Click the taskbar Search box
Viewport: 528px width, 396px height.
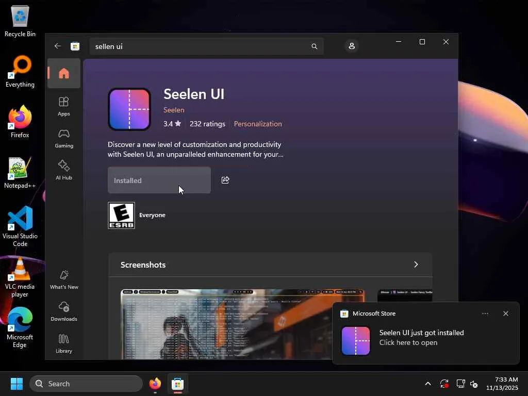point(86,384)
